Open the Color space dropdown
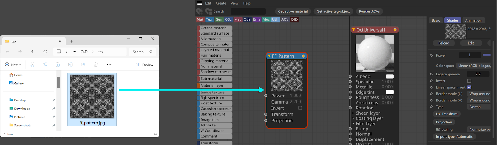 (474, 66)
